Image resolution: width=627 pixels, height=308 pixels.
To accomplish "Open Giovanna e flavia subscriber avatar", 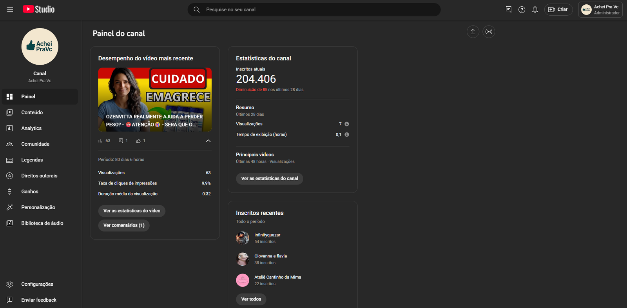I will pos(243,259).
